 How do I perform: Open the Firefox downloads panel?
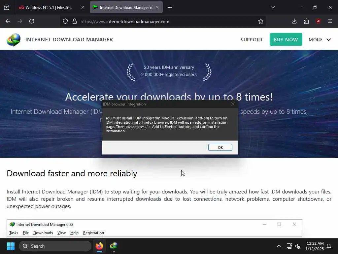(x=294, y=21)
